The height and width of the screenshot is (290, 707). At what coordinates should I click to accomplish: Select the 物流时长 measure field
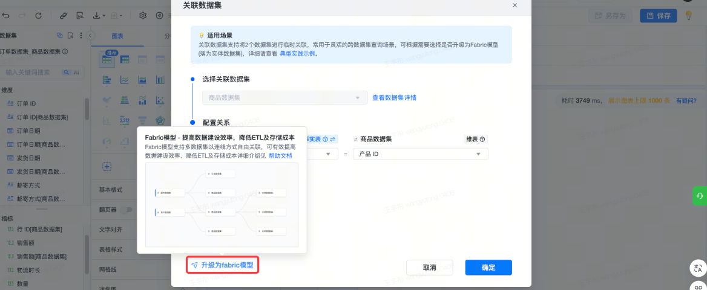28,270
